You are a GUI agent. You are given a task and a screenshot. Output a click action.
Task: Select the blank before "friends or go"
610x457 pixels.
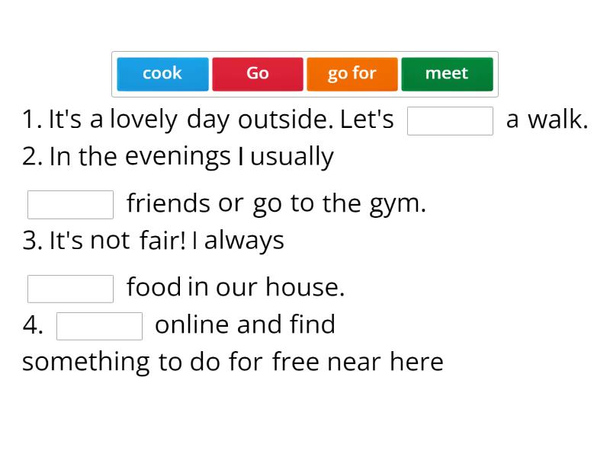pos(70,204)
